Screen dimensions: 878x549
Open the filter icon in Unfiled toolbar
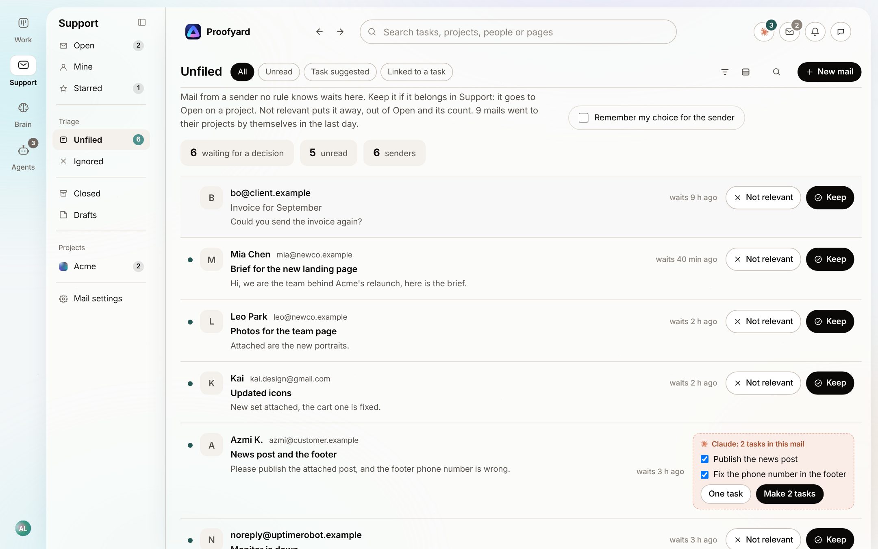click(725, 72)
